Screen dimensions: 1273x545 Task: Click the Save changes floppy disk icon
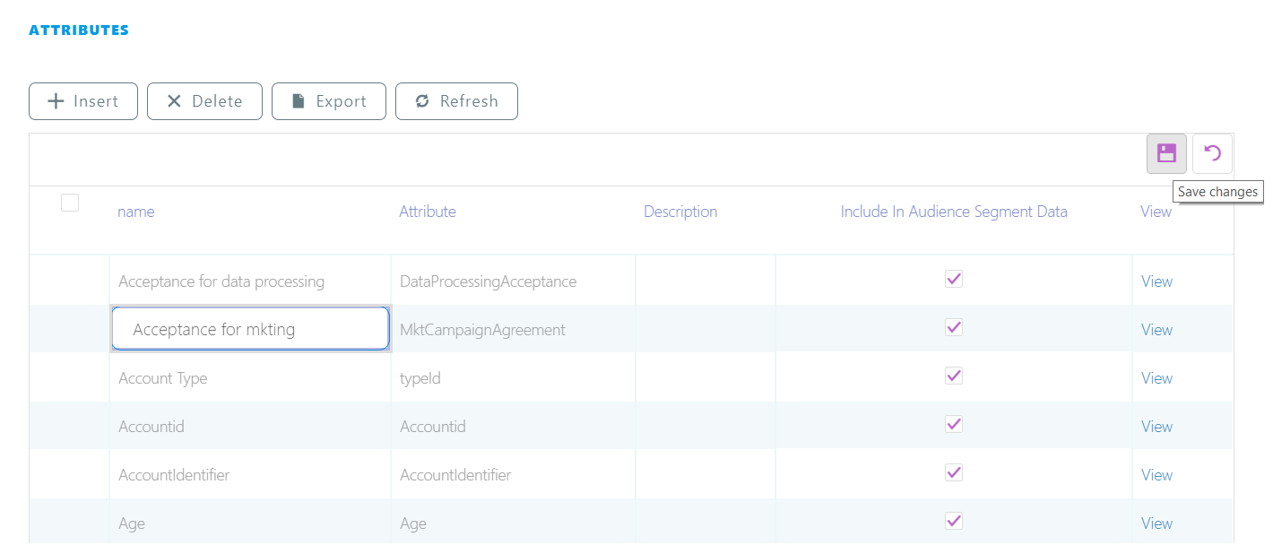coord(1166,153)
